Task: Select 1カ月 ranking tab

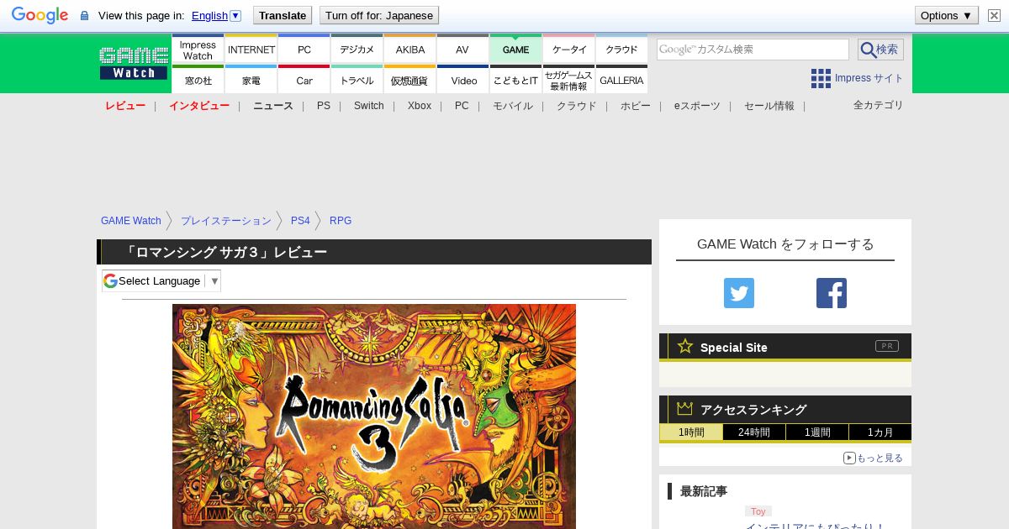Action: [x=880, y=432]
